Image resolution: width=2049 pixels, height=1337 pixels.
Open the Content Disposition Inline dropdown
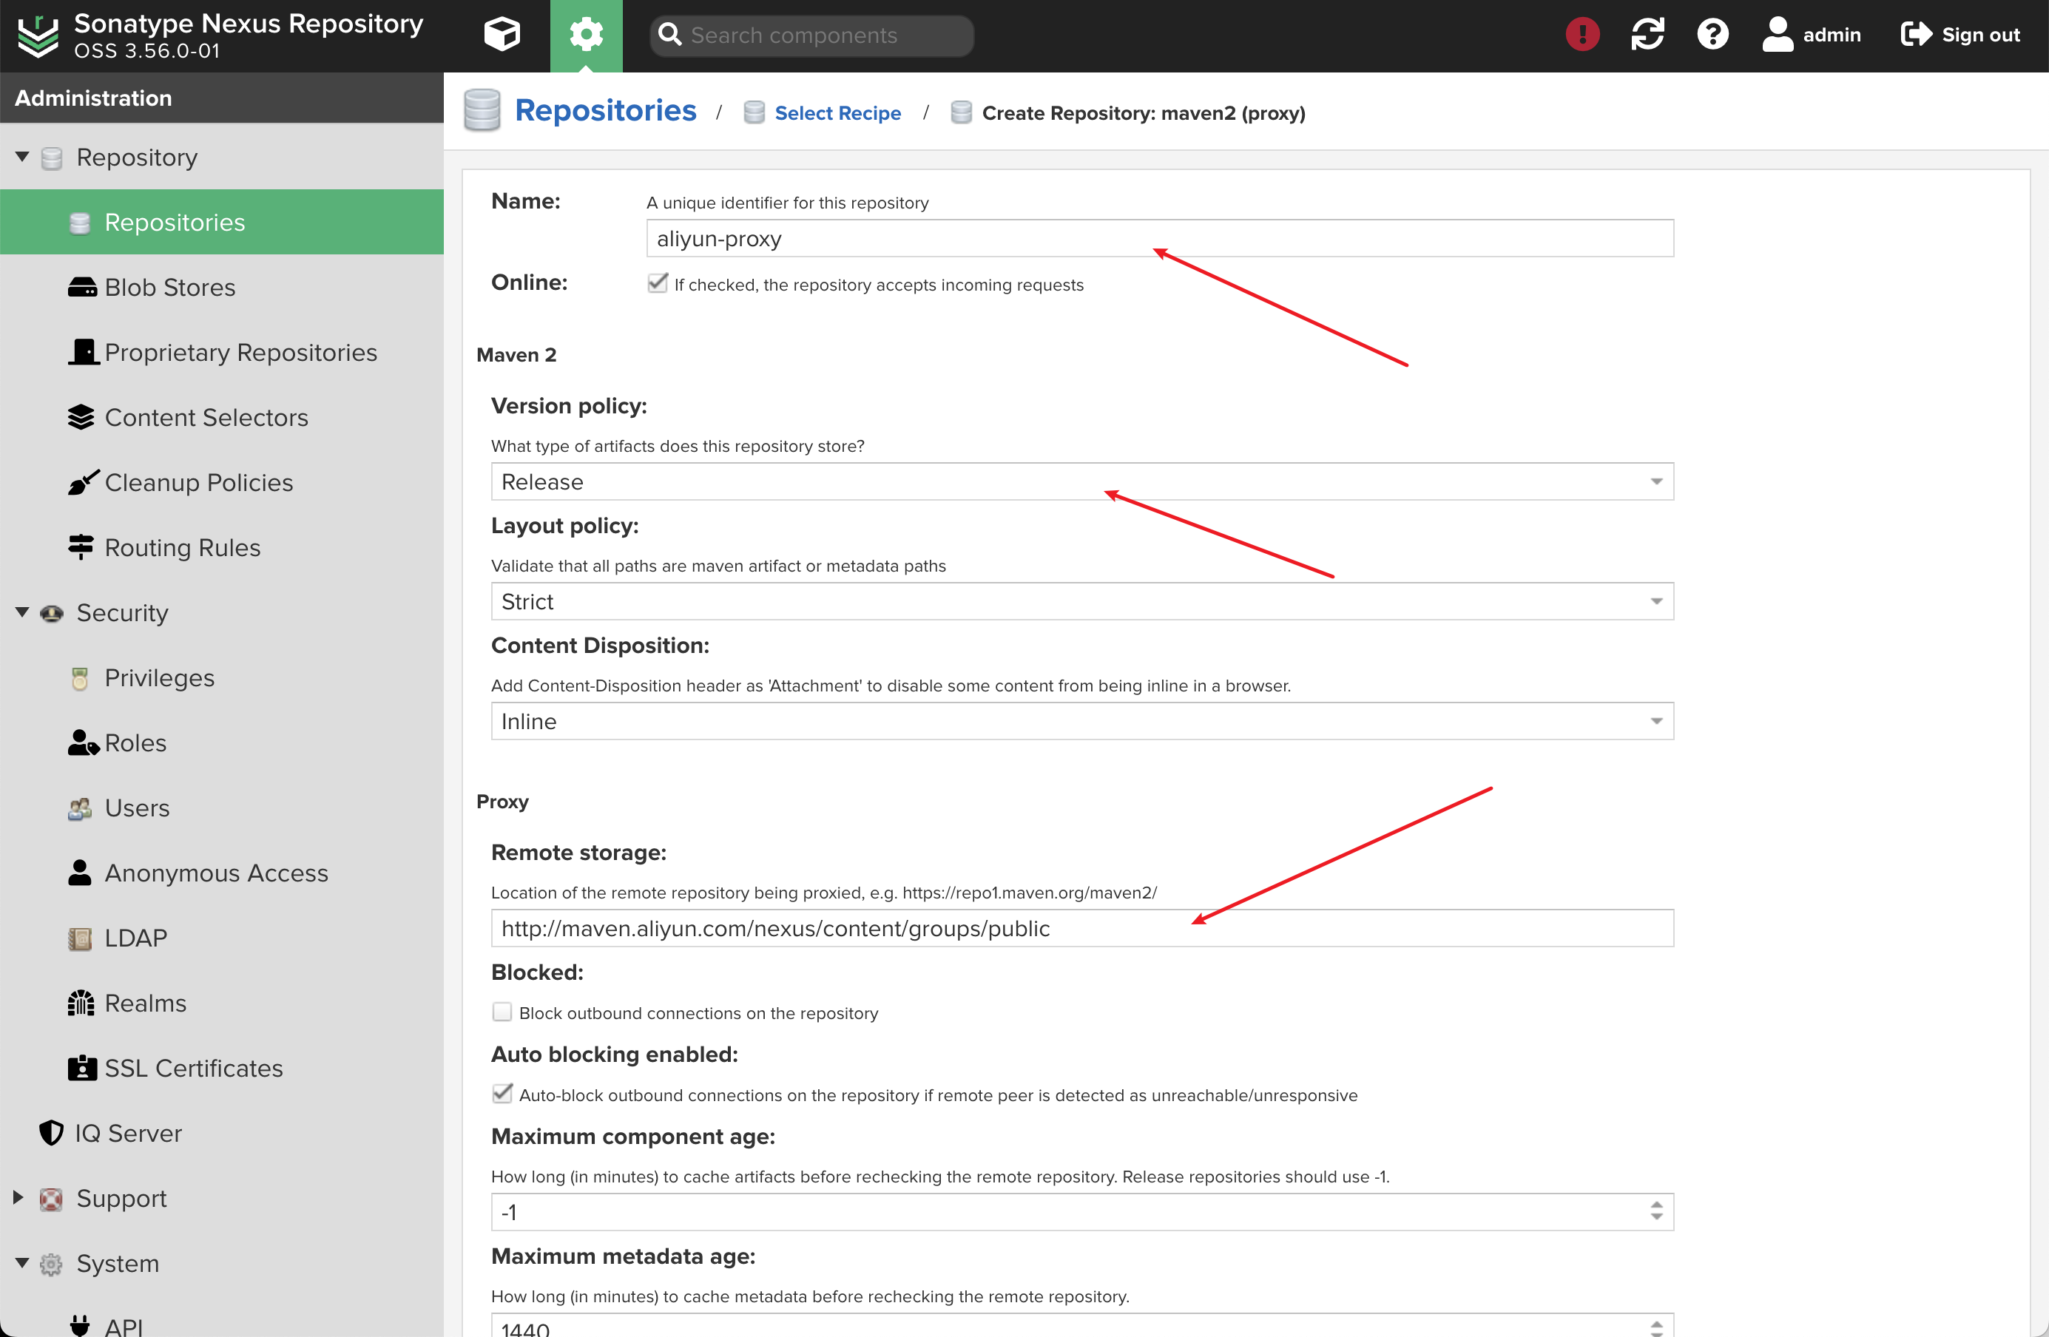point(1082,720)
